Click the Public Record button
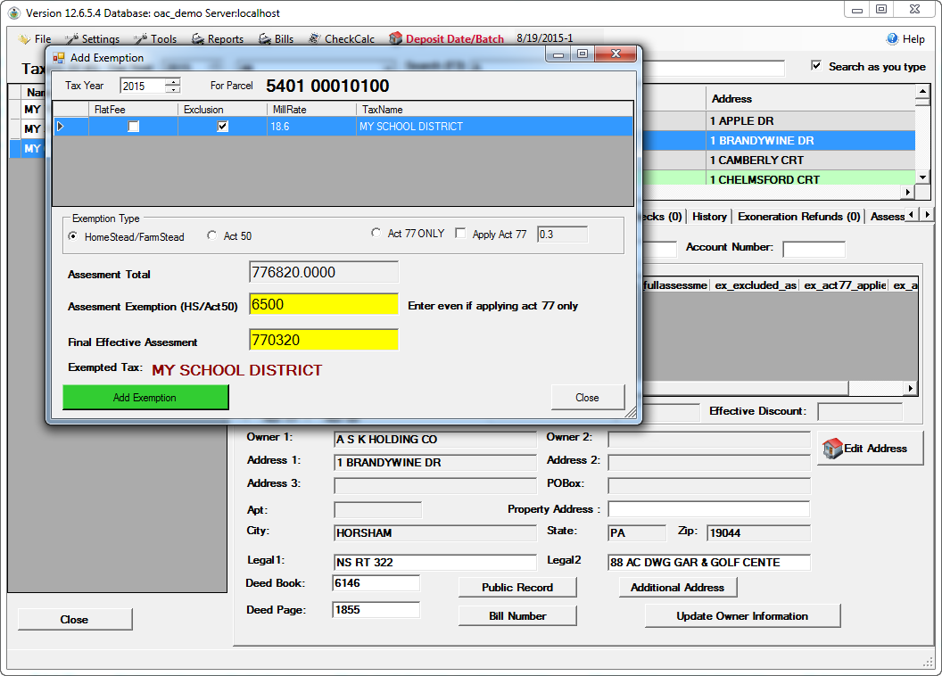942x676 pixels. [x=517, y=587]
